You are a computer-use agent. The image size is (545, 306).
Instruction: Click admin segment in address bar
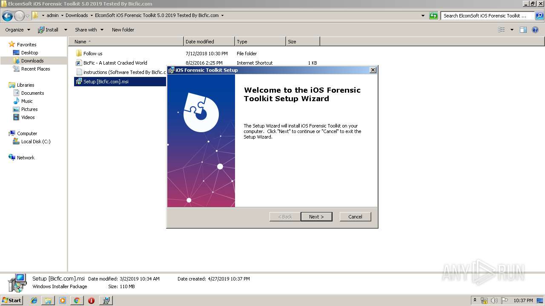52,16
